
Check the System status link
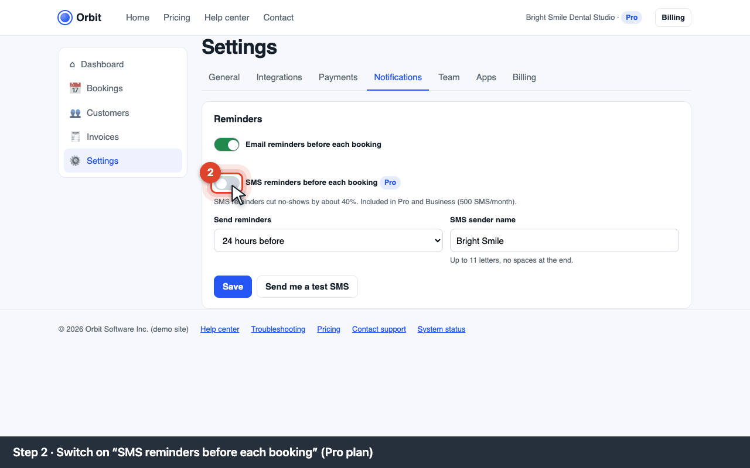441,329
